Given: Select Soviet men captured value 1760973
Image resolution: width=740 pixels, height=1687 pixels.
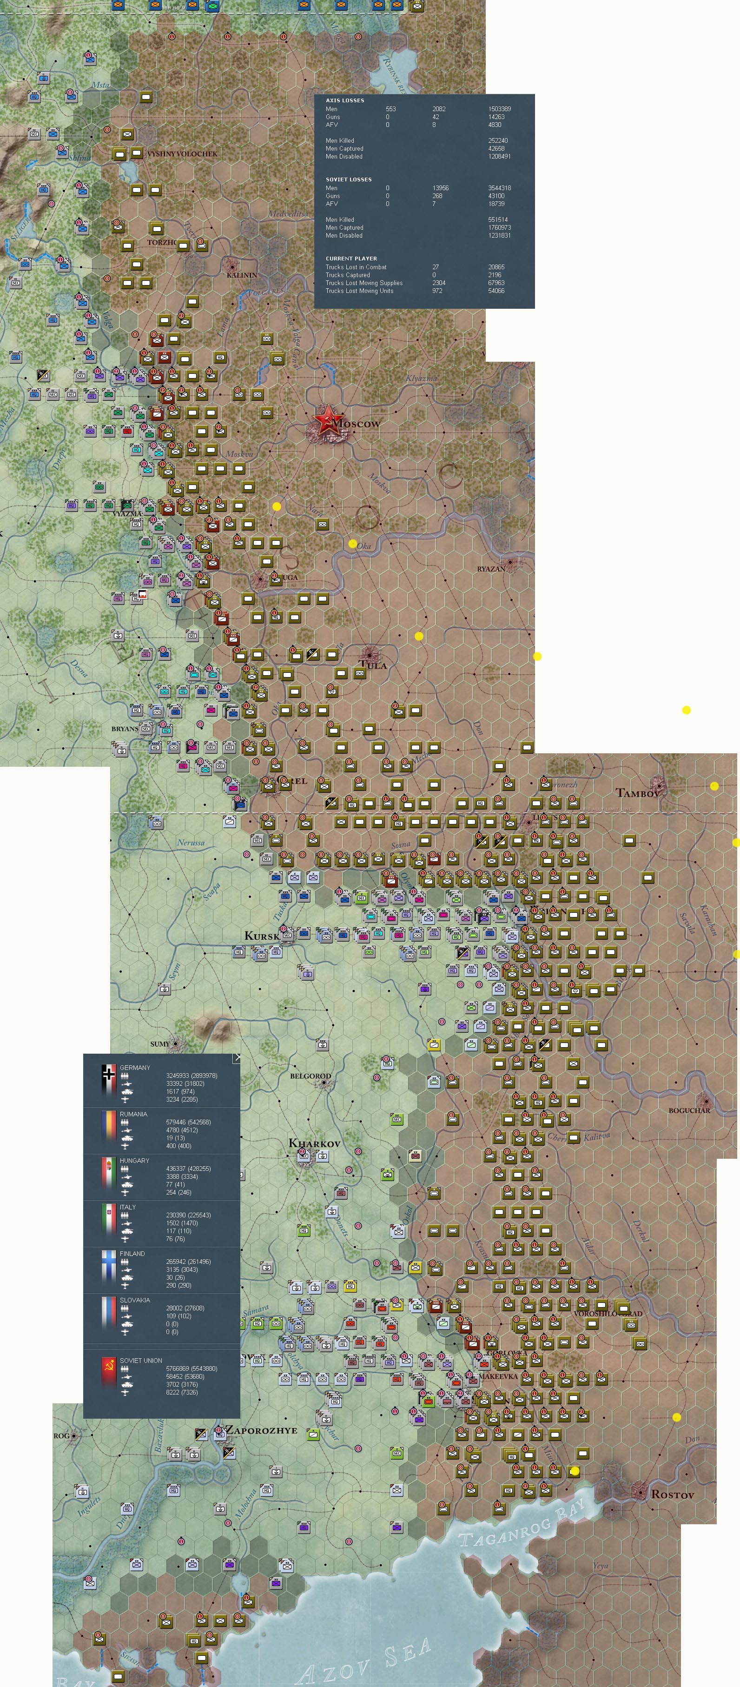Looking at the screenshot, I should (x=500, y=228).
